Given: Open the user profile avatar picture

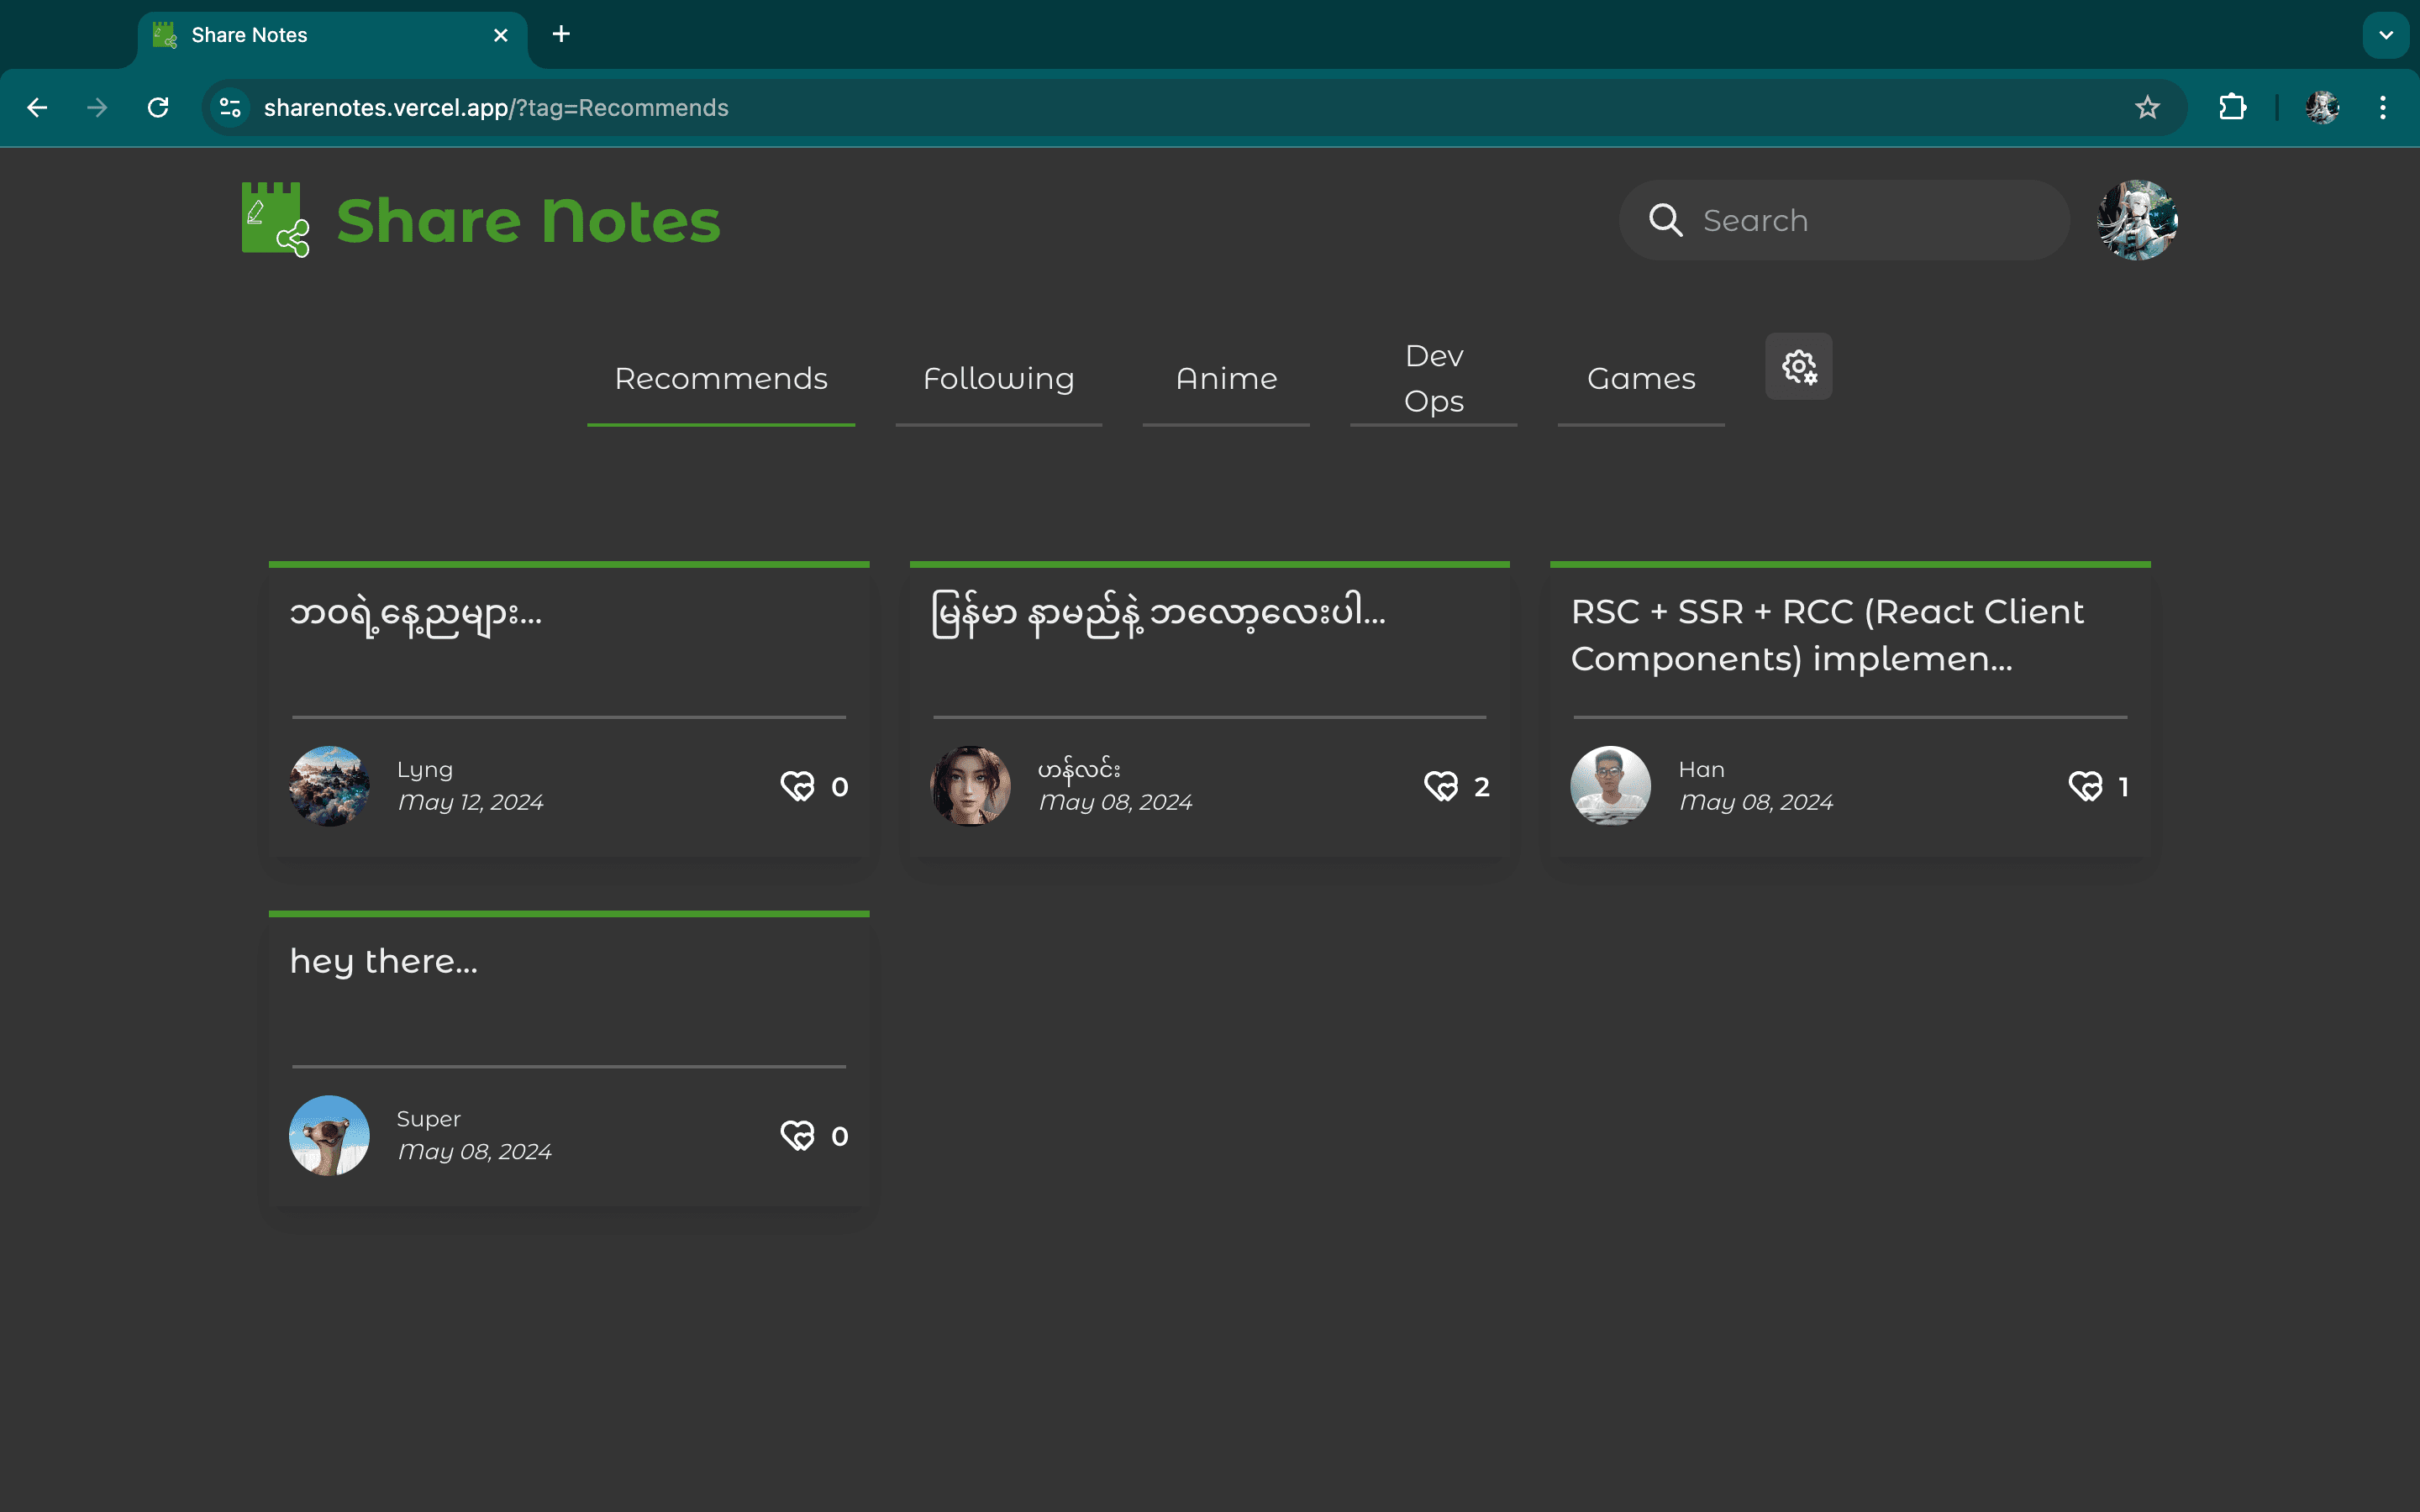Looking at the screenshot, I should [2136, 220].
